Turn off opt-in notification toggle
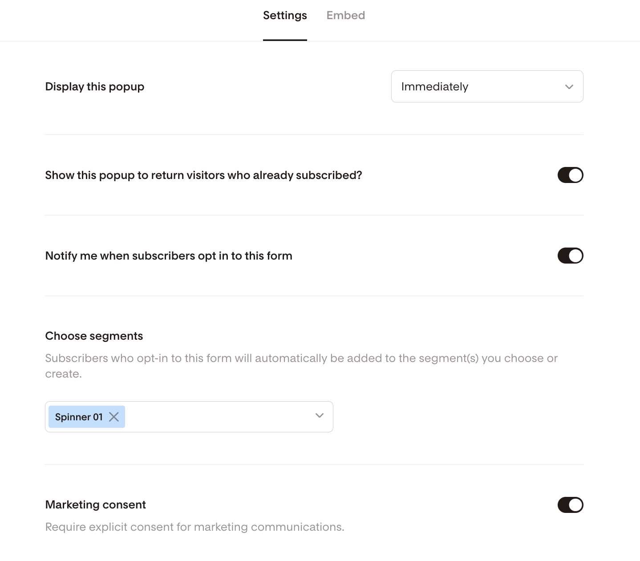The image size is (640, 561). pyautogui.click(x=570, y=256)
